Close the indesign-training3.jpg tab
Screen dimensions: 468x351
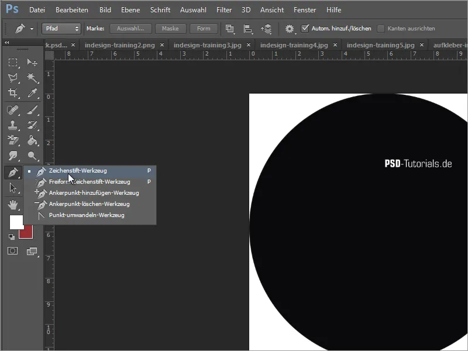248,45
